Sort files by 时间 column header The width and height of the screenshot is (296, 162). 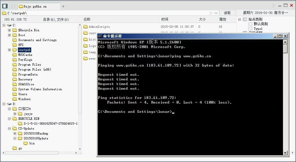165,19
